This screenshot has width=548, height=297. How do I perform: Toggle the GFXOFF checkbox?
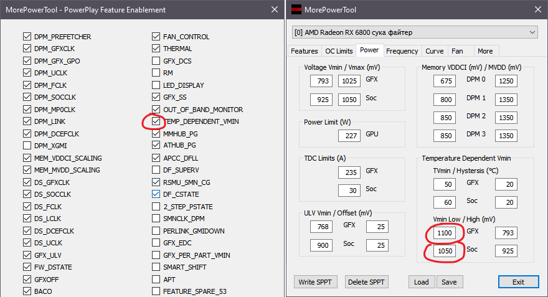pyautogui.click(x=27, y=279)
